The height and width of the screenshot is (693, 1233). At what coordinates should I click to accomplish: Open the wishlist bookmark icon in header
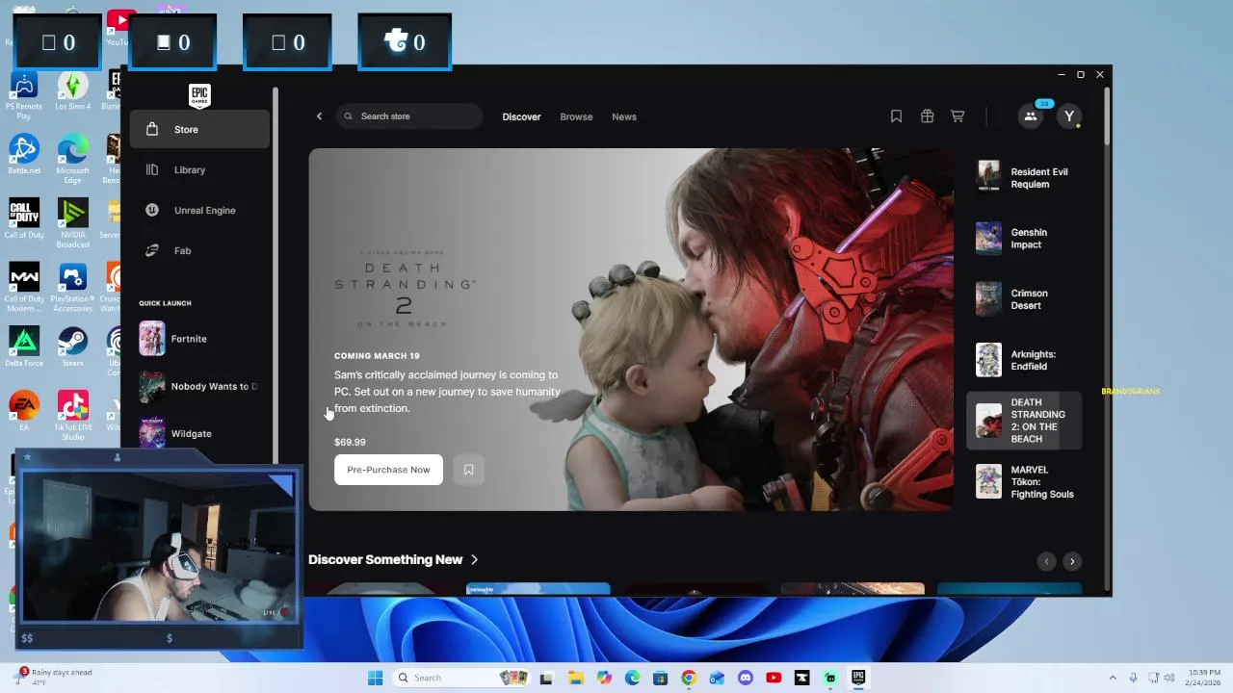pyautogui.click(x=896, y=116)
